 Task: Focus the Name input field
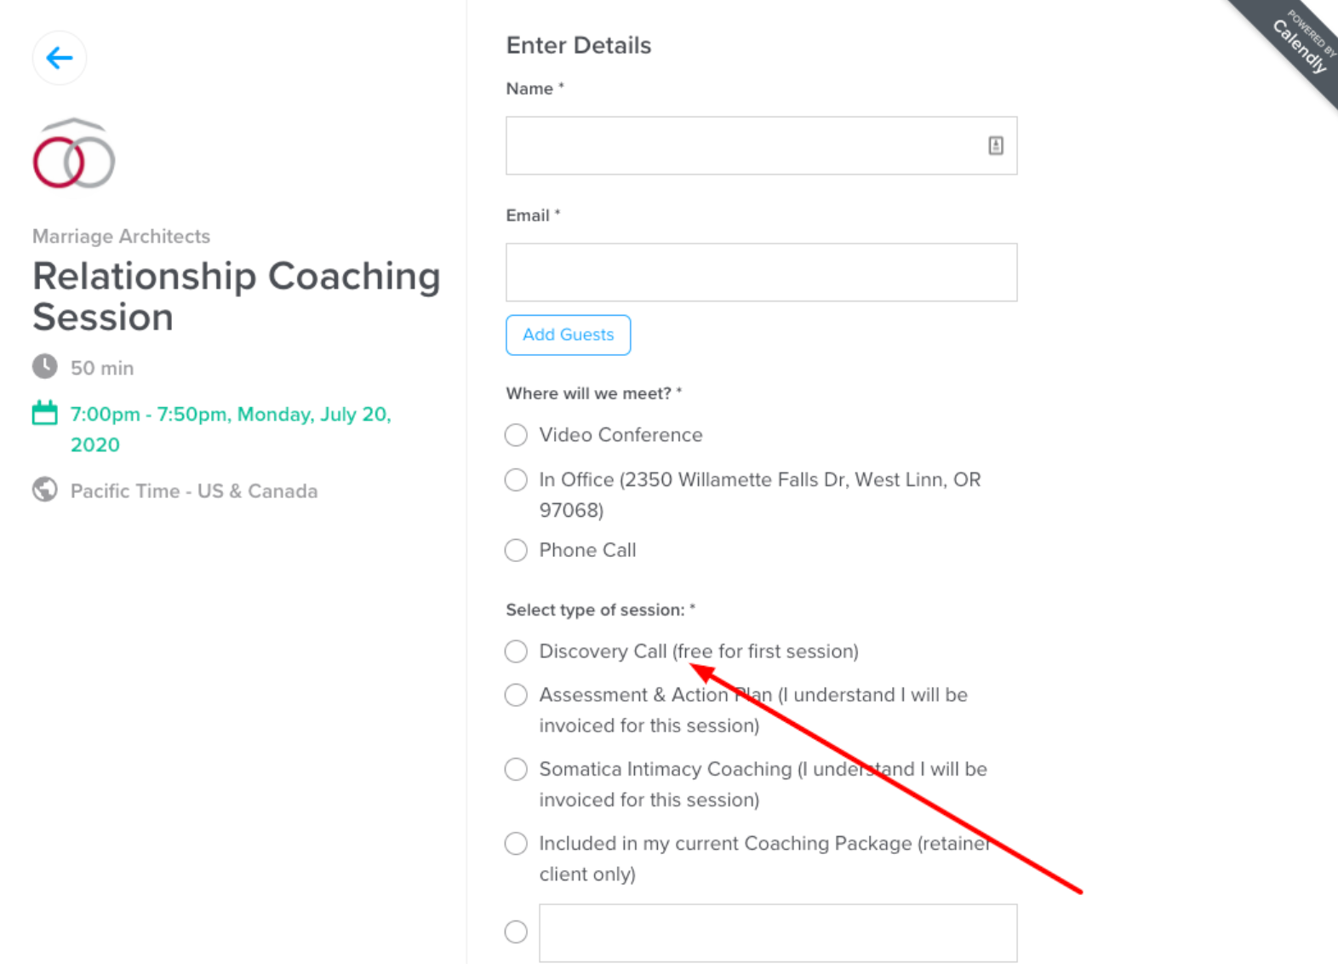[740, 146]
